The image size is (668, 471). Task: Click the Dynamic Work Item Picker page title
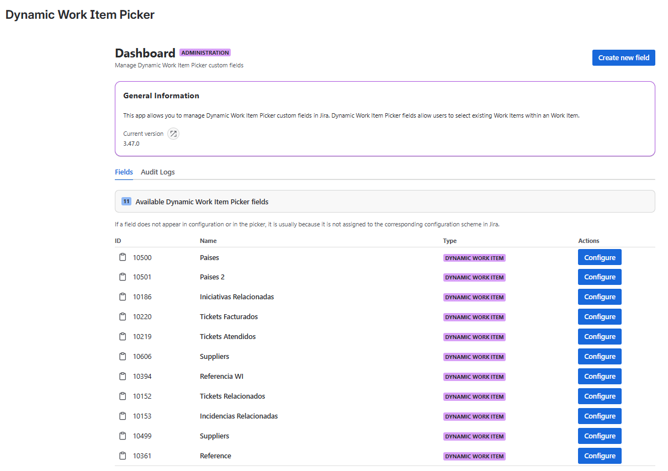[x=80, y=15]
